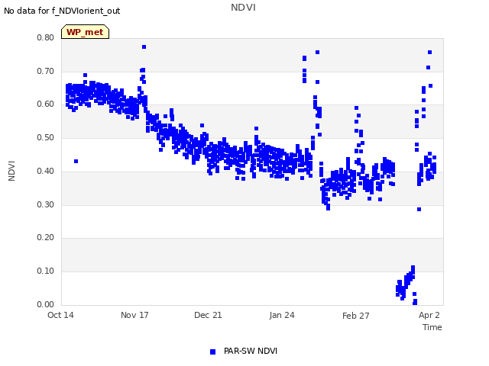This screenshot has width=489, height=366.
Task: Click the 0.50 y-axis tick label
Action: [x=46, y=137]
